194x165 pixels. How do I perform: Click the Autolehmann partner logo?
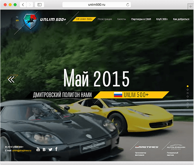click(176, 147)
